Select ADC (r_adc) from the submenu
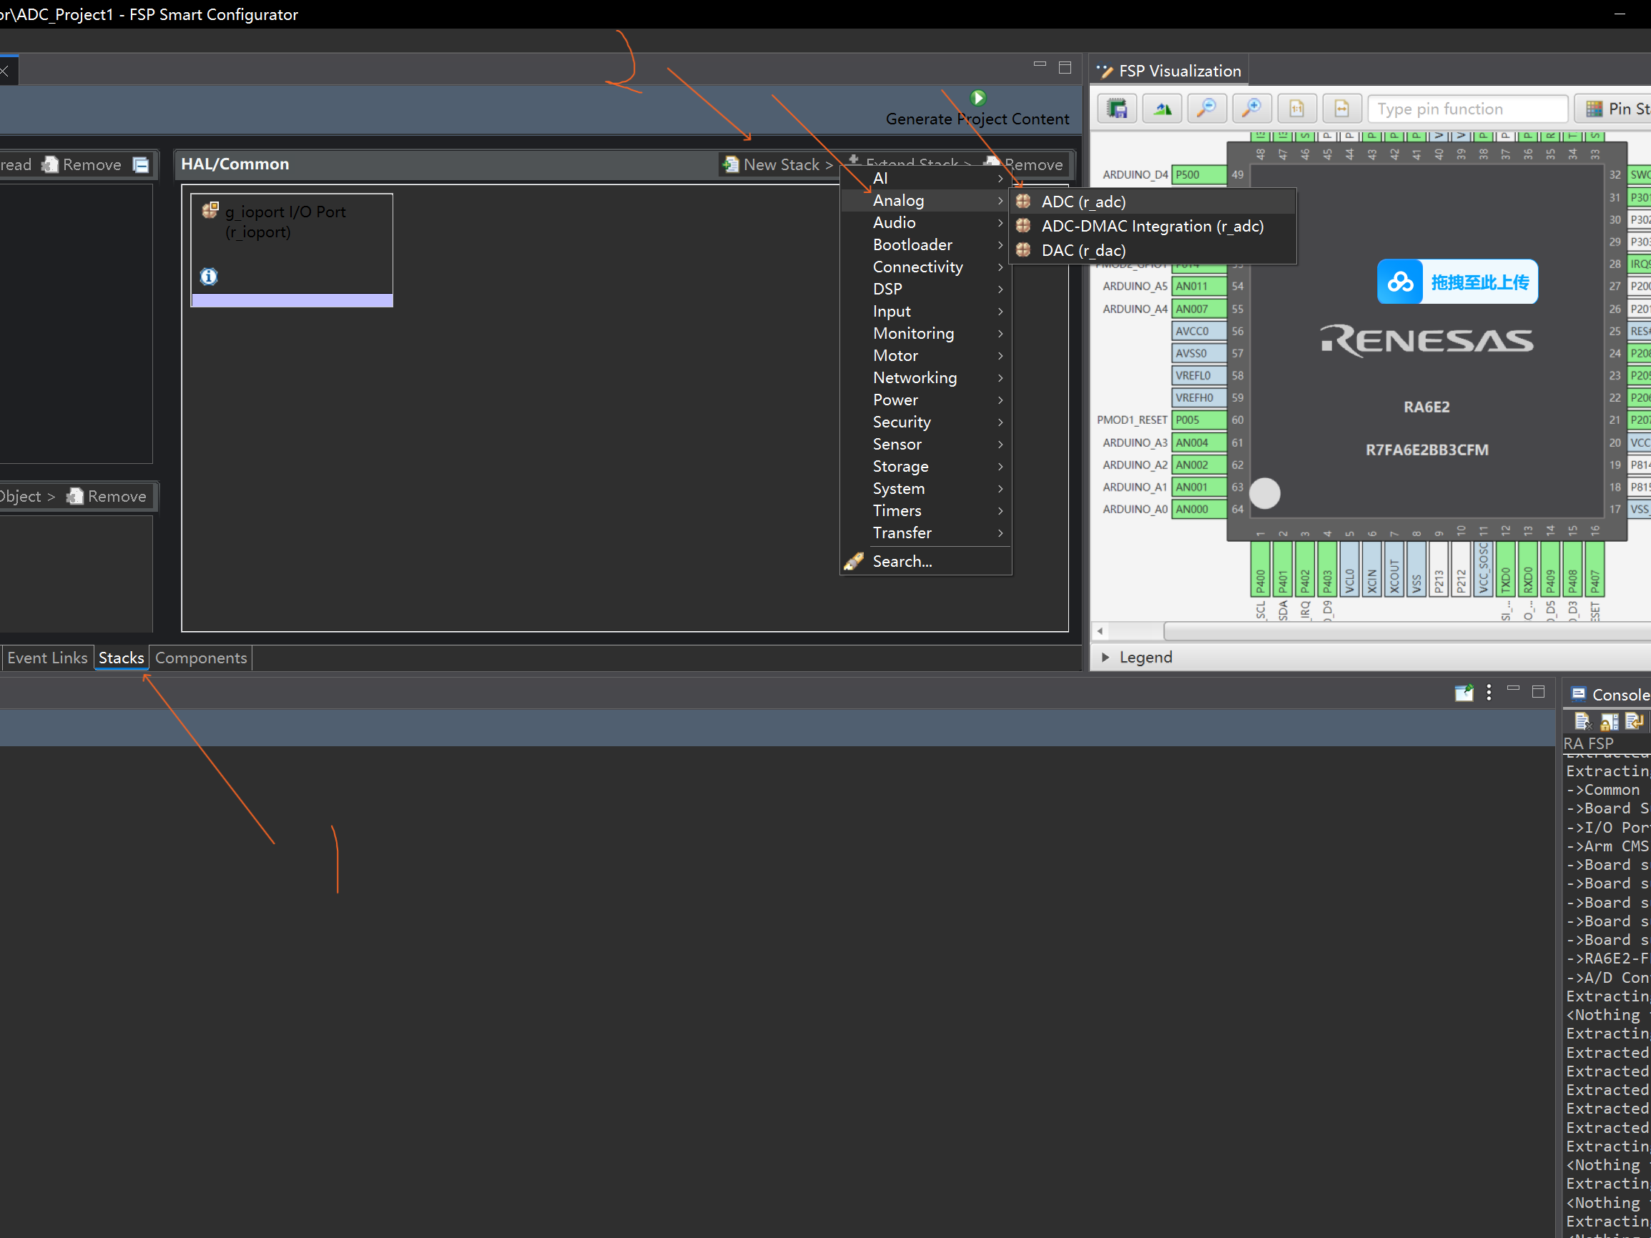This screenshot has height=1238, width=1651. click(1153, 202)
